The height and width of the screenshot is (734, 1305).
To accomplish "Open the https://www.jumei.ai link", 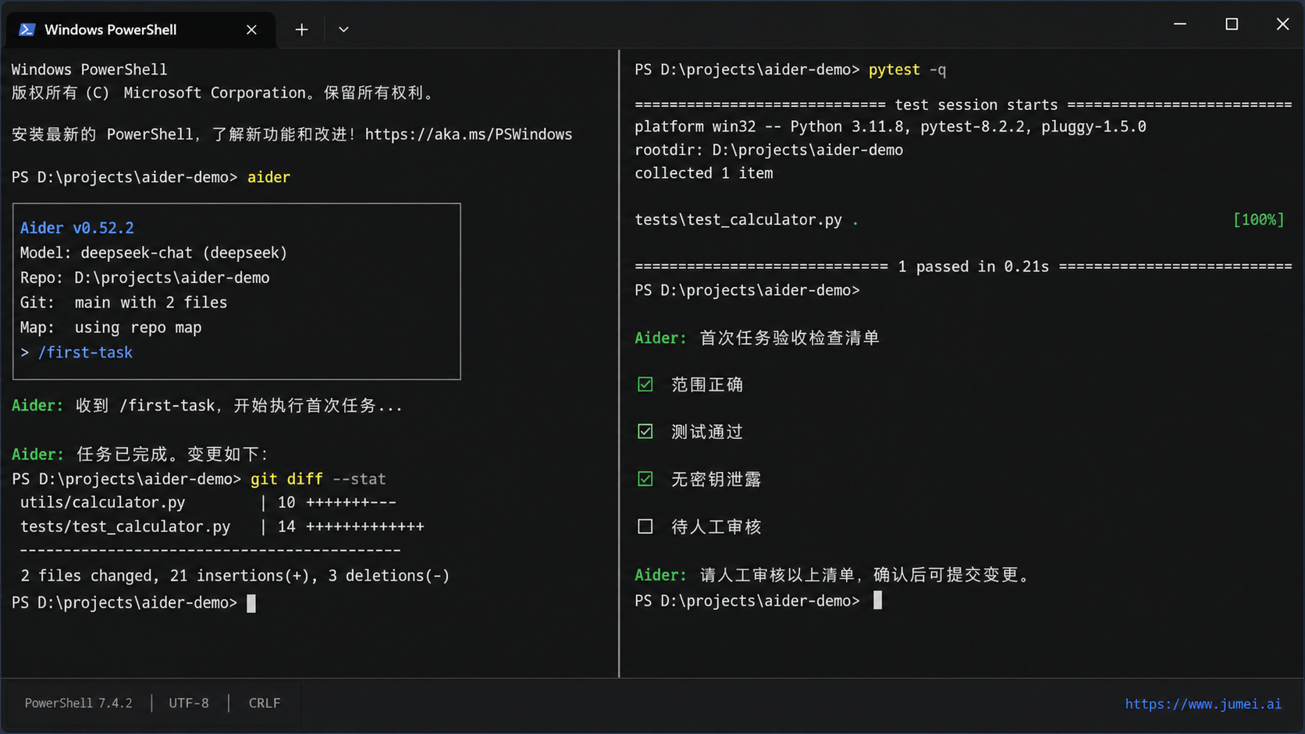I will click(1203, 704).
